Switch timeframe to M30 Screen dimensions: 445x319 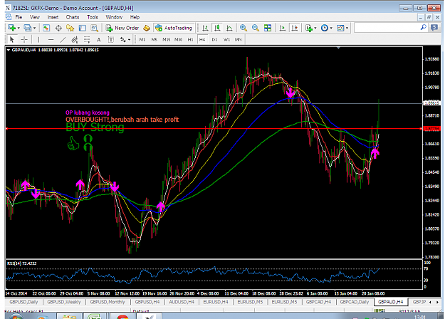coord(178,39)
